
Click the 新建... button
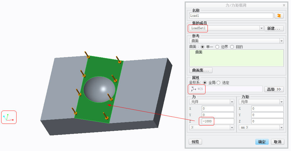[x=274, y=28]
